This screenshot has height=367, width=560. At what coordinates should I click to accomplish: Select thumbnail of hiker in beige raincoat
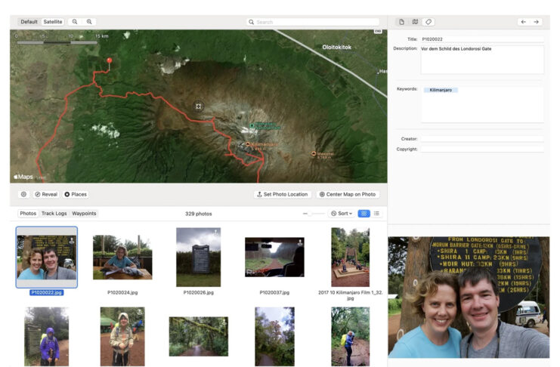coord(122,337)
